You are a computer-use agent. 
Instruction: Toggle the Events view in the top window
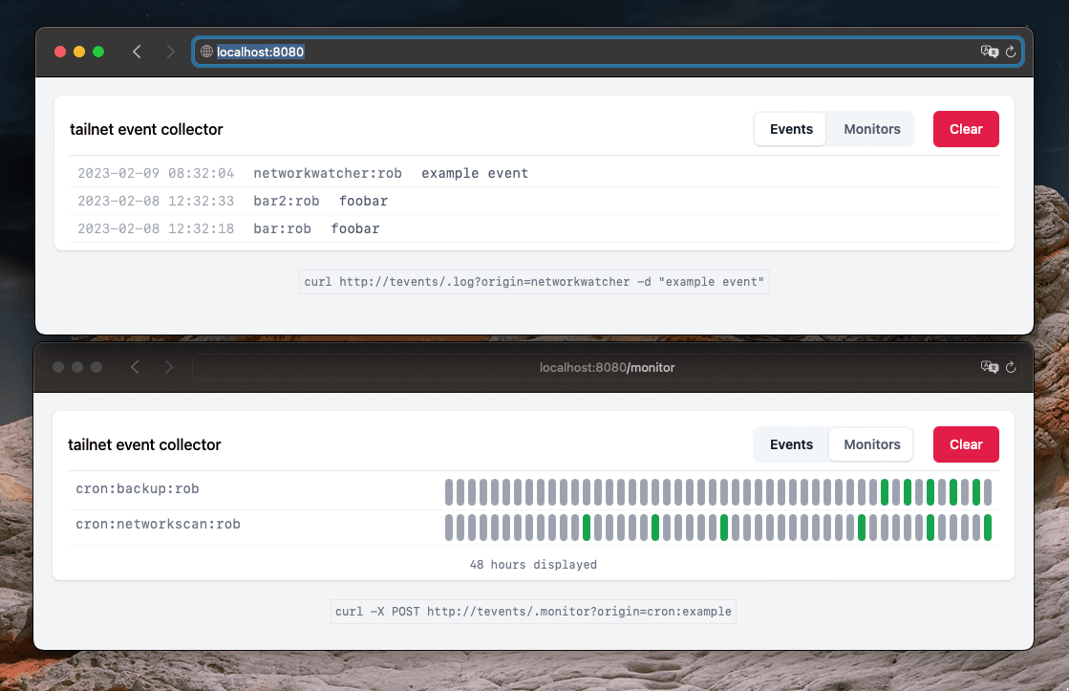click(x=790, y=128)
